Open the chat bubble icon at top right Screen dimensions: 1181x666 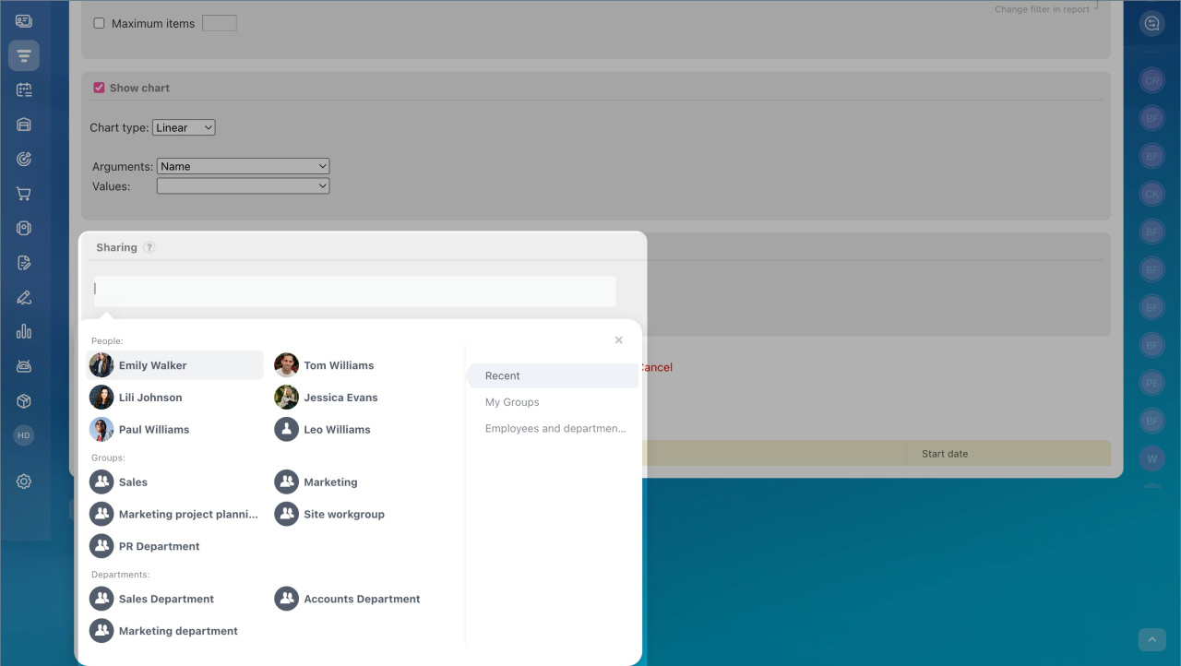coord(1151,24)
